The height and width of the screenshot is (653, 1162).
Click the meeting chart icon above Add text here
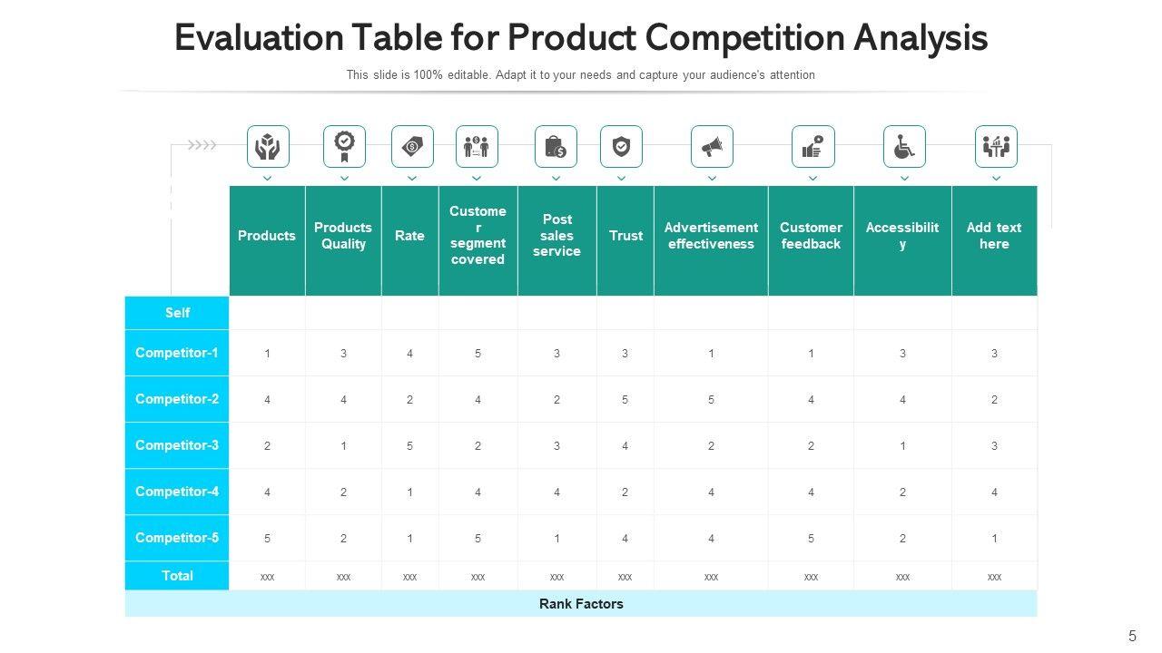point(996,147)
